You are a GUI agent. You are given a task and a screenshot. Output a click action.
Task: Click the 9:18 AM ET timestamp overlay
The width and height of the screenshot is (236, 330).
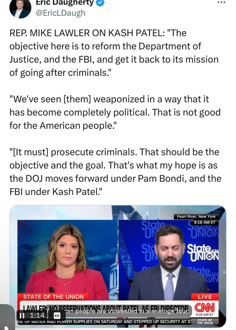tap(204, 222)
